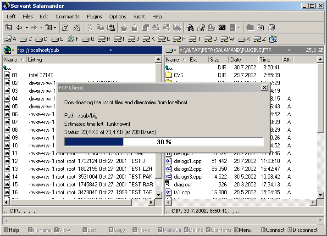Open right panel drive selector
Image resolution: width=327 pixels, height=236 pixels.
pos(171,50)
